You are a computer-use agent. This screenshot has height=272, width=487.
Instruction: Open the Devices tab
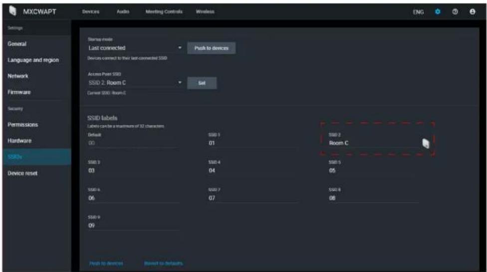pos(91,12)
